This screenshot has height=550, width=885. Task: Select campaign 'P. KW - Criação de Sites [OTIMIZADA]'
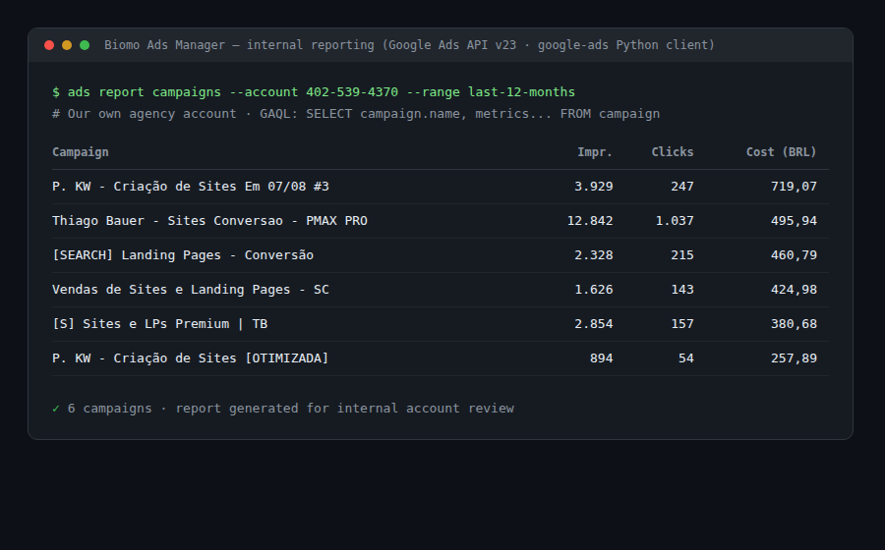point(190,358)
